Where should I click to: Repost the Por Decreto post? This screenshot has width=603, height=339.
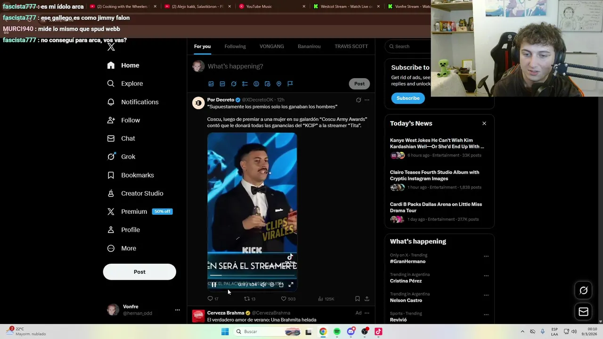click(250, 299)
